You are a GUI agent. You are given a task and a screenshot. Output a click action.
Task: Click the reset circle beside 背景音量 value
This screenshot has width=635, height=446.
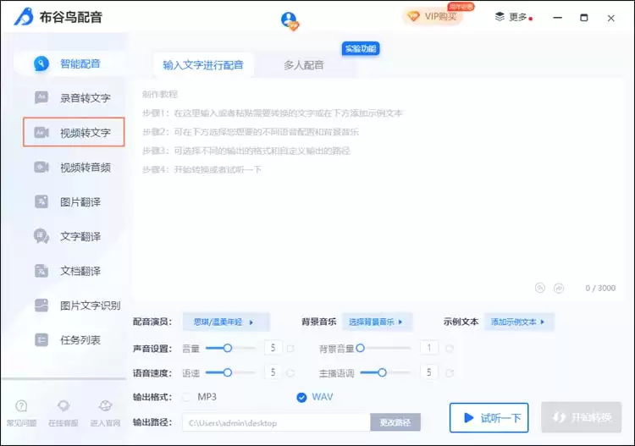[449, 348]
